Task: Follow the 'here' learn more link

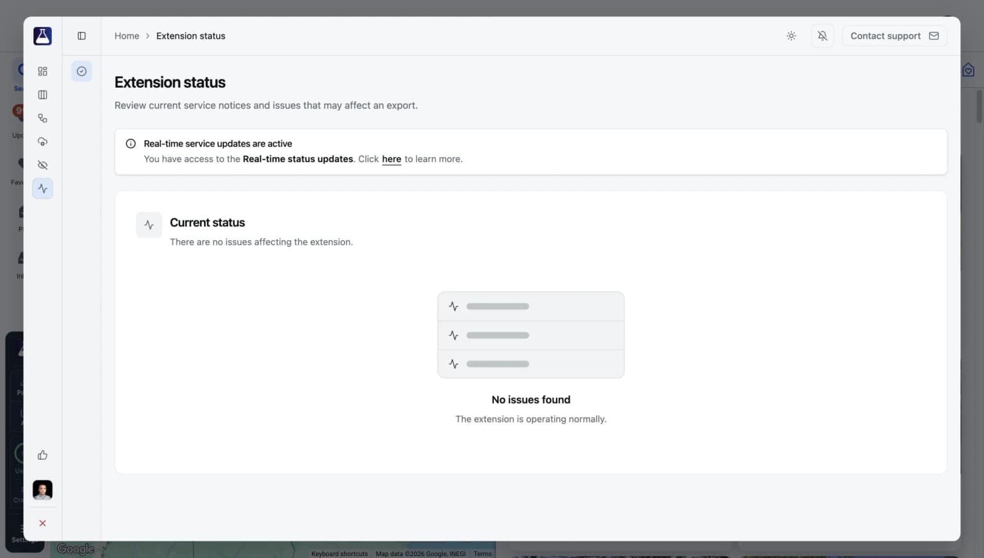Action: (391, 159)
